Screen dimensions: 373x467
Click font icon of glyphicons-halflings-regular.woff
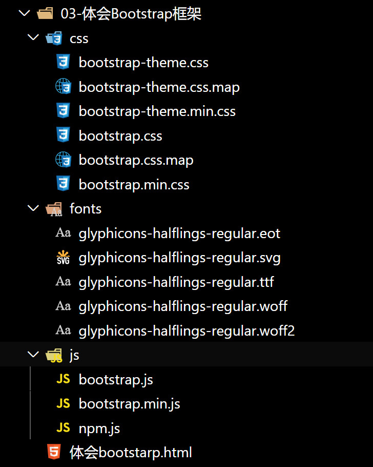(x=63, y=306)
